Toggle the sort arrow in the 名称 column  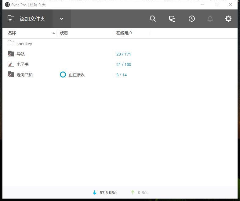[x=53, y=33]
